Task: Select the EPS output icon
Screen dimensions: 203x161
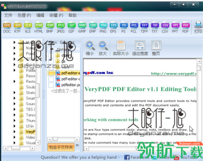Action: [113, 27]
